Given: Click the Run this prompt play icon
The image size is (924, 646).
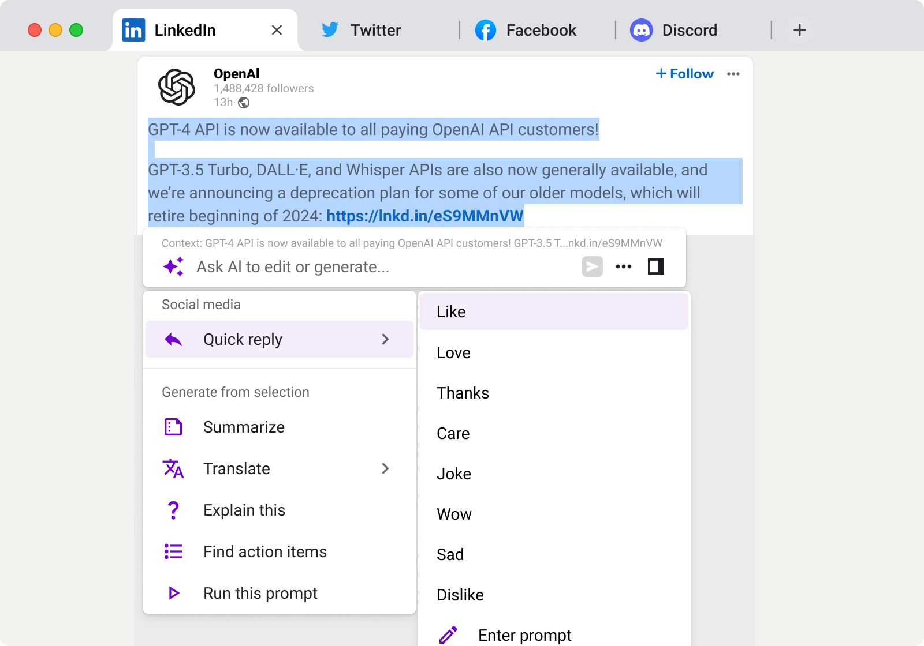Looking at the screenshot, I should (x=173, y=593).
